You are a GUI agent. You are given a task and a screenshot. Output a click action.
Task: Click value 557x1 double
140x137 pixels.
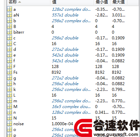click(x=65, y=15)
